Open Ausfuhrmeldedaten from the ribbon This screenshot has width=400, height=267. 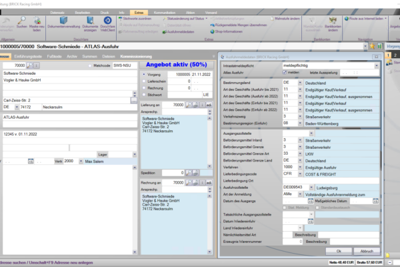[x=175, y=31]
